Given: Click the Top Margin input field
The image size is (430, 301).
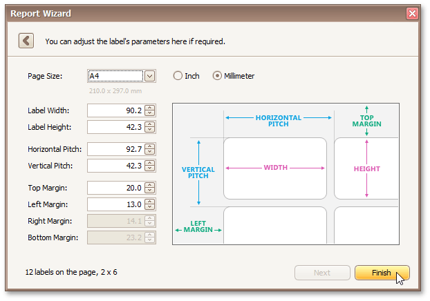Looking at the screenshot, I should (115, 188).
